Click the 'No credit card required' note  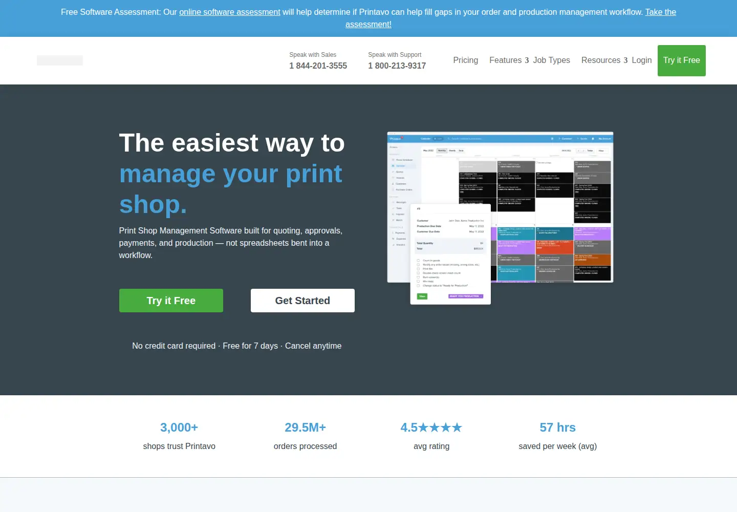[174, 346]
